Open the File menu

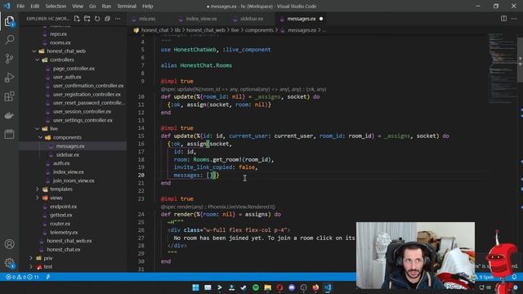20,6
